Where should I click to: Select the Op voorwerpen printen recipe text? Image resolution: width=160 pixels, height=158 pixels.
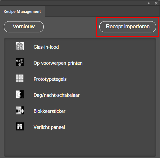click(x=58, y=63)
